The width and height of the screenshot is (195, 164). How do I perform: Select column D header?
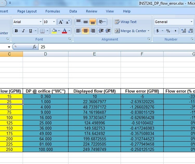45,54
